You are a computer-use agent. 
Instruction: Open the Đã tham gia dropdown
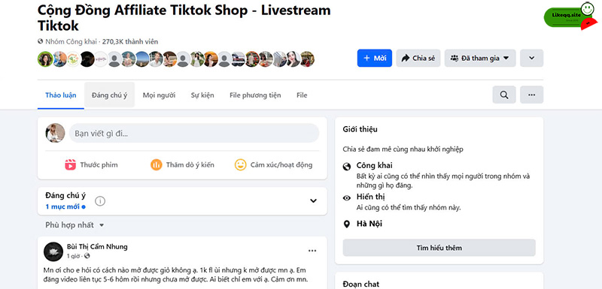[480, 59]
